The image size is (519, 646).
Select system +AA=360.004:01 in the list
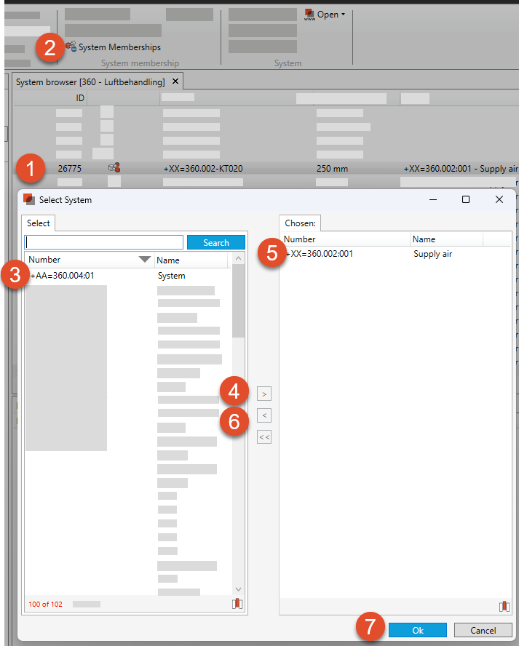click(63, 276)
